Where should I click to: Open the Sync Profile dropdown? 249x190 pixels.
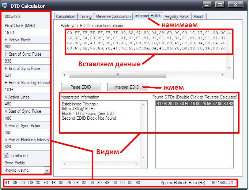pos(46,170)
